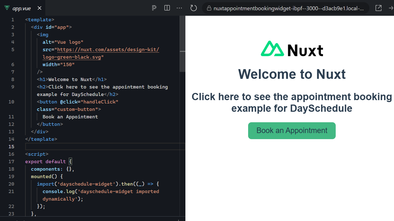This screenshot has height=221, width=394.
Task: Click the logo-green-black.svg link text
Action: pos(72,57)
